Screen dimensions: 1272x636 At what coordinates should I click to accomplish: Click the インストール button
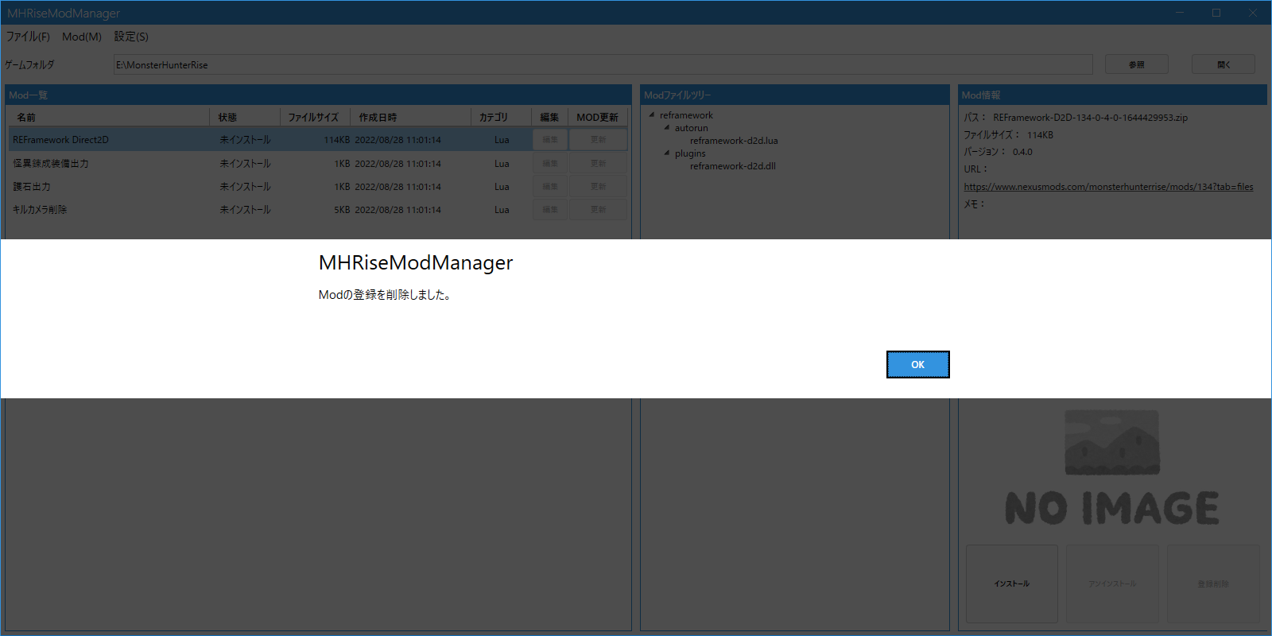click(1011, 584)
